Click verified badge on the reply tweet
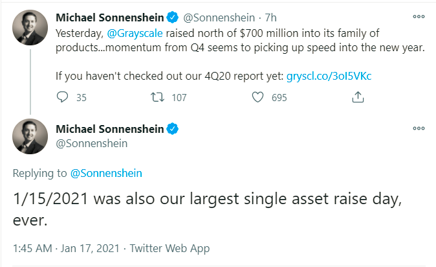The height and width of the screenshot is (267, 436). click(x=173, y=129)
